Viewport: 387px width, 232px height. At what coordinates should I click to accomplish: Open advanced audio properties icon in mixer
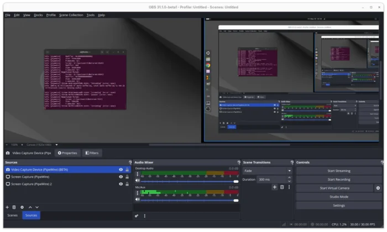pyautogui.click(x=137, y=215)
